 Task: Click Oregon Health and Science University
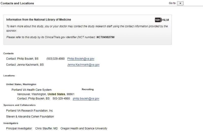pyautogui.click(x=84, y=128)
